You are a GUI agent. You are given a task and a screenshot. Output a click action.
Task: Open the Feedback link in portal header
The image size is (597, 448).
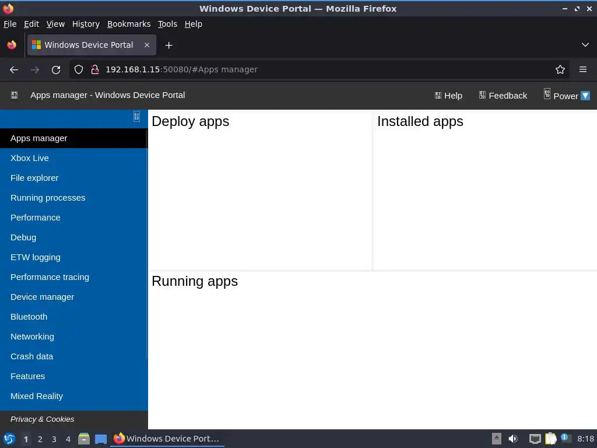[503, 96]
